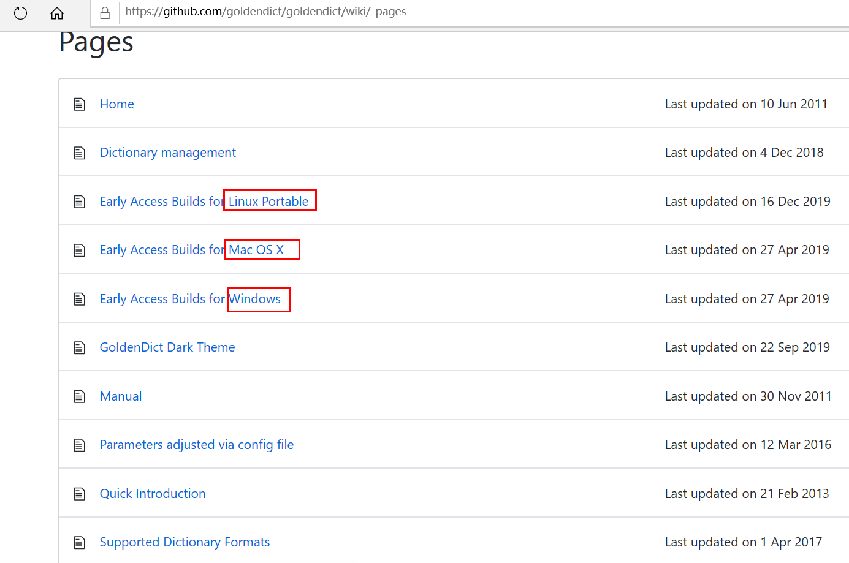This screenshot has height=563, width=849.
Task: Click the page icon beside Windows builds
Action: (x=79, y=299)
